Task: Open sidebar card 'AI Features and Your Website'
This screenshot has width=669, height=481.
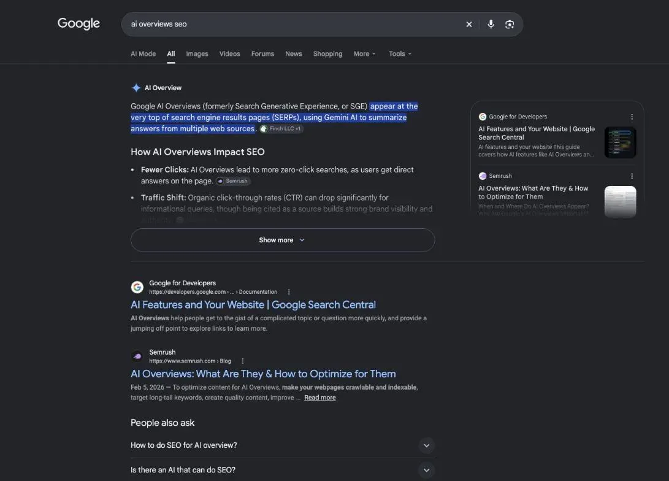Action: coord(537,133)
